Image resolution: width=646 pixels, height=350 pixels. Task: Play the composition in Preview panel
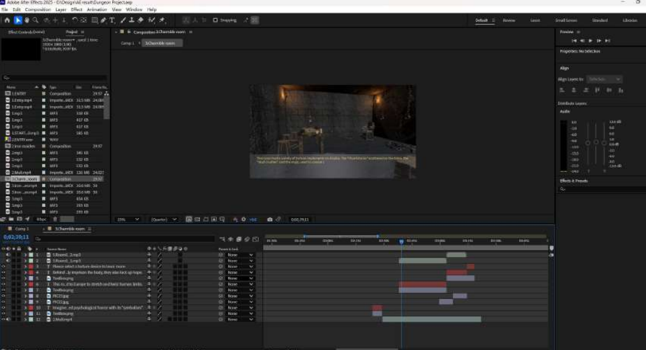pos(591,41)
